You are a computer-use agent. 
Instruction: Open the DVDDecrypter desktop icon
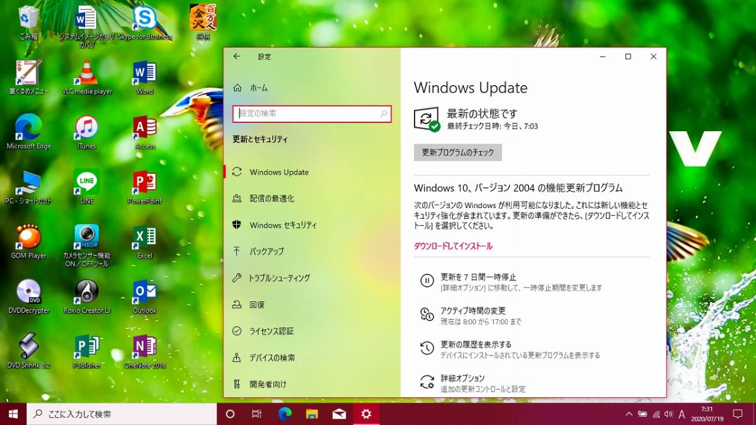[x=28, y=296]
